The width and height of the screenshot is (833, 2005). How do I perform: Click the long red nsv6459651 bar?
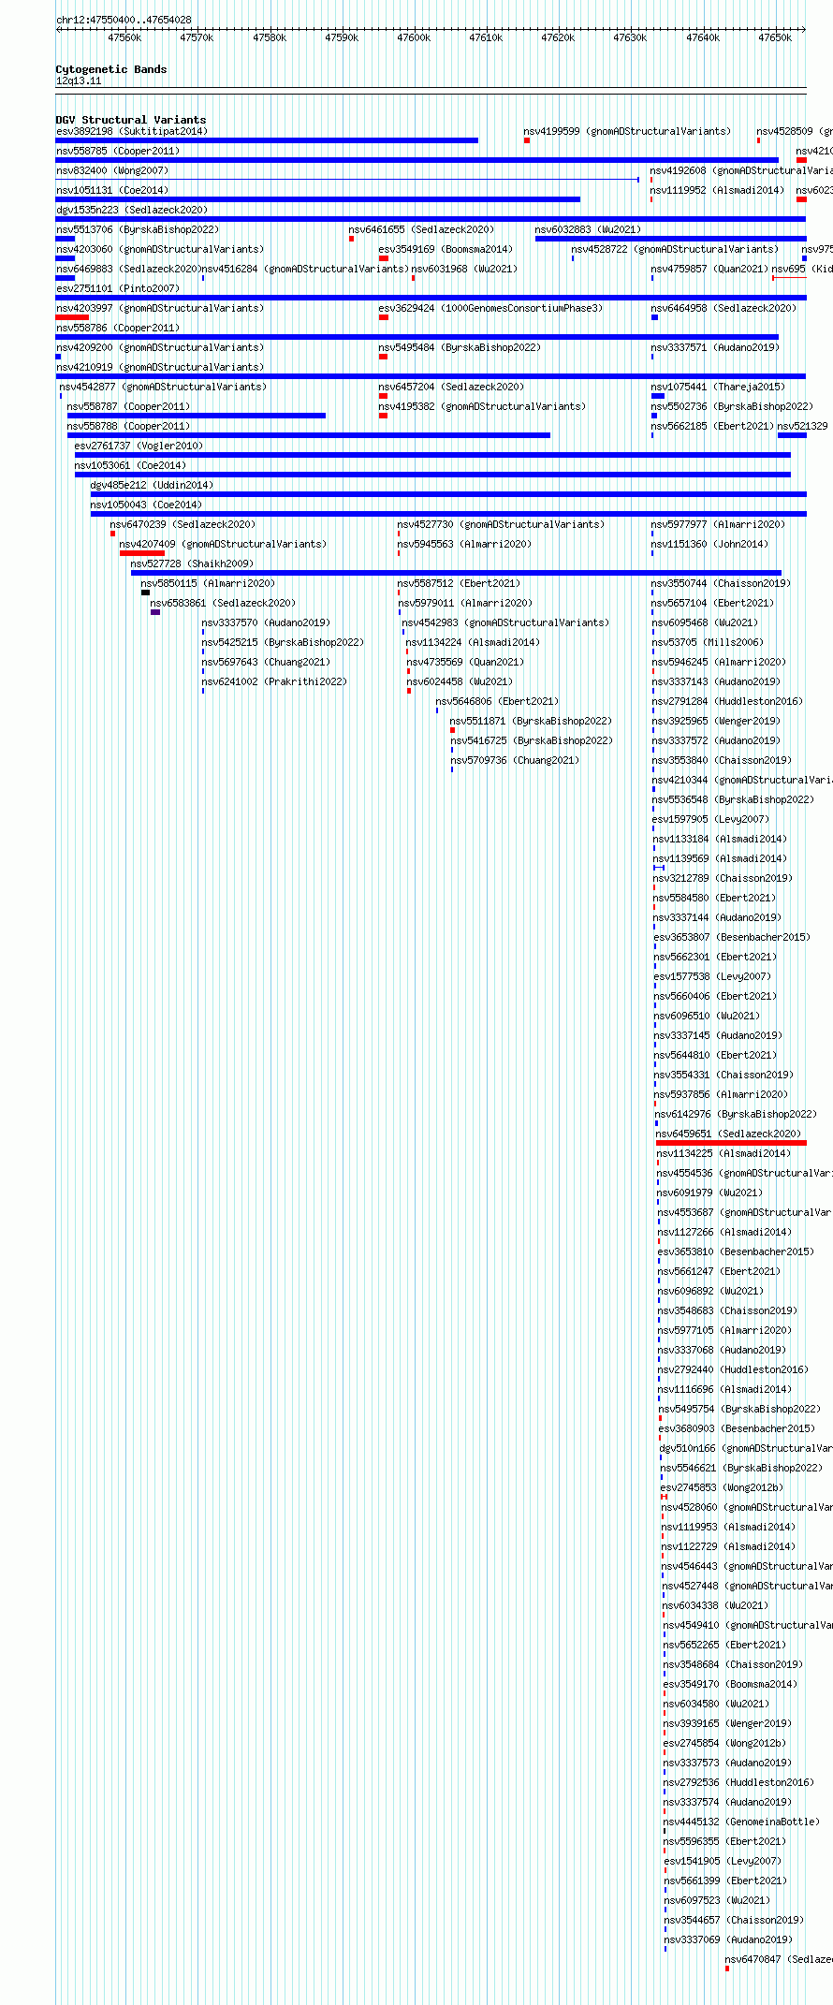click(x=731, y=1143)
